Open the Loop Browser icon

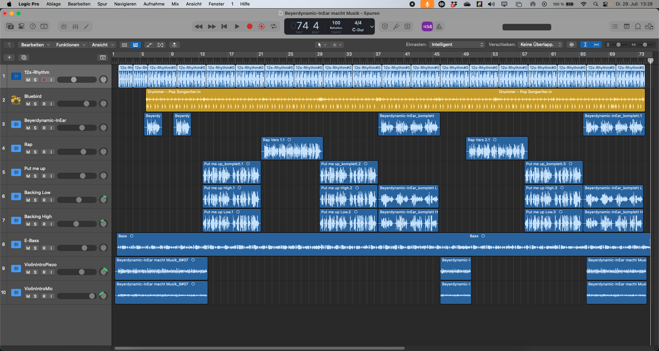coord(638,26)
